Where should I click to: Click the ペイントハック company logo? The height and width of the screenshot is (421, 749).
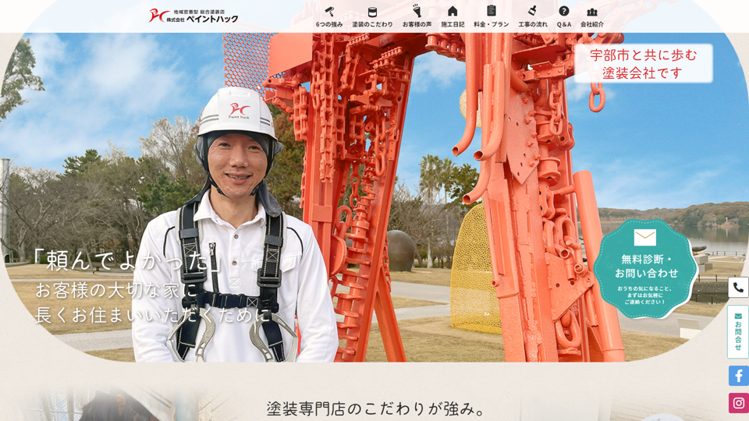tap(193, 16)
